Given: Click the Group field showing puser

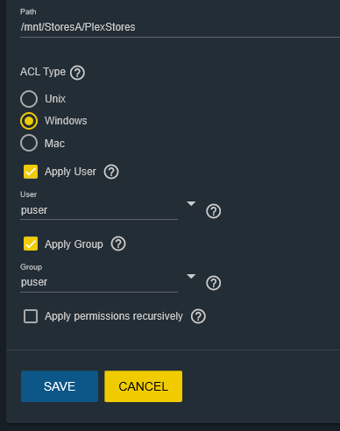Looking at the screenshot, I should [x=99, y=282].
